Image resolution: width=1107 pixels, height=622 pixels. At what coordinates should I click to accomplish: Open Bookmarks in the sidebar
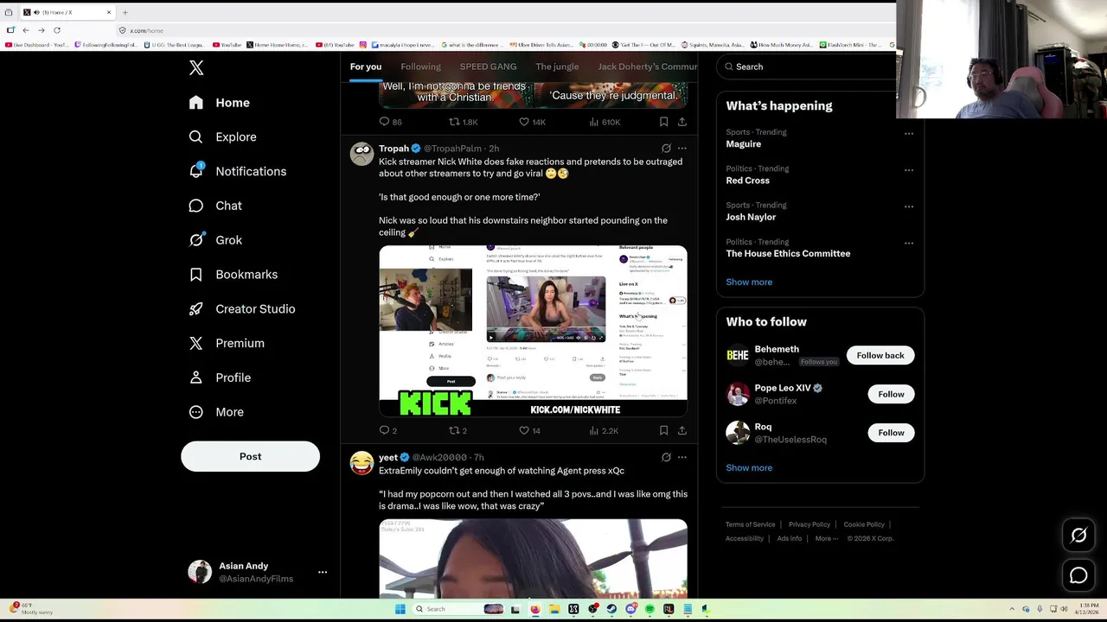tap(234, 275)
